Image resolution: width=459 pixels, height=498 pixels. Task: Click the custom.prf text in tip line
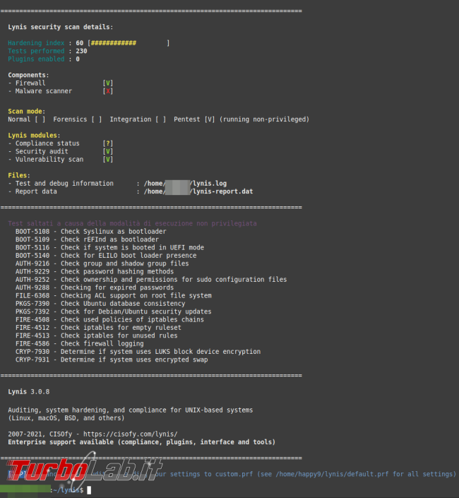(234, 474)
